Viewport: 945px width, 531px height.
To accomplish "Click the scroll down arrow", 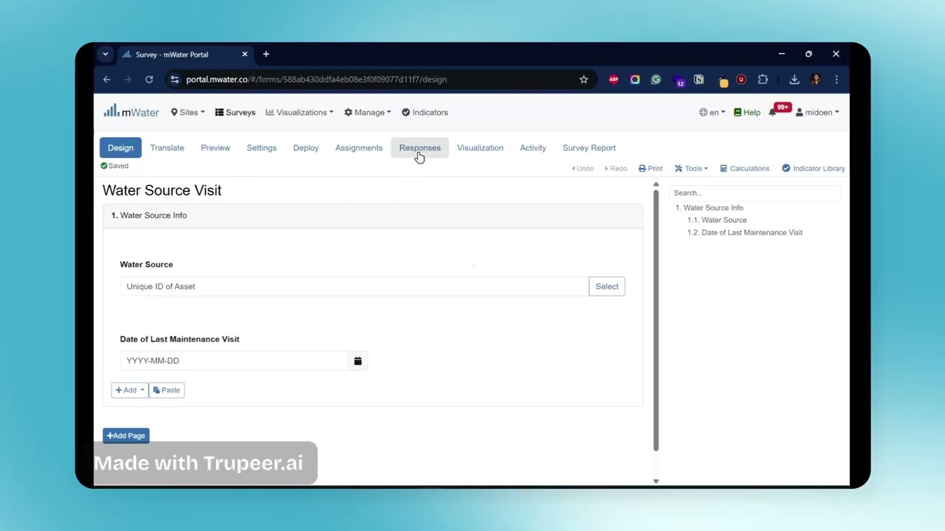I will pyautogui.click(x=656, y=481).
